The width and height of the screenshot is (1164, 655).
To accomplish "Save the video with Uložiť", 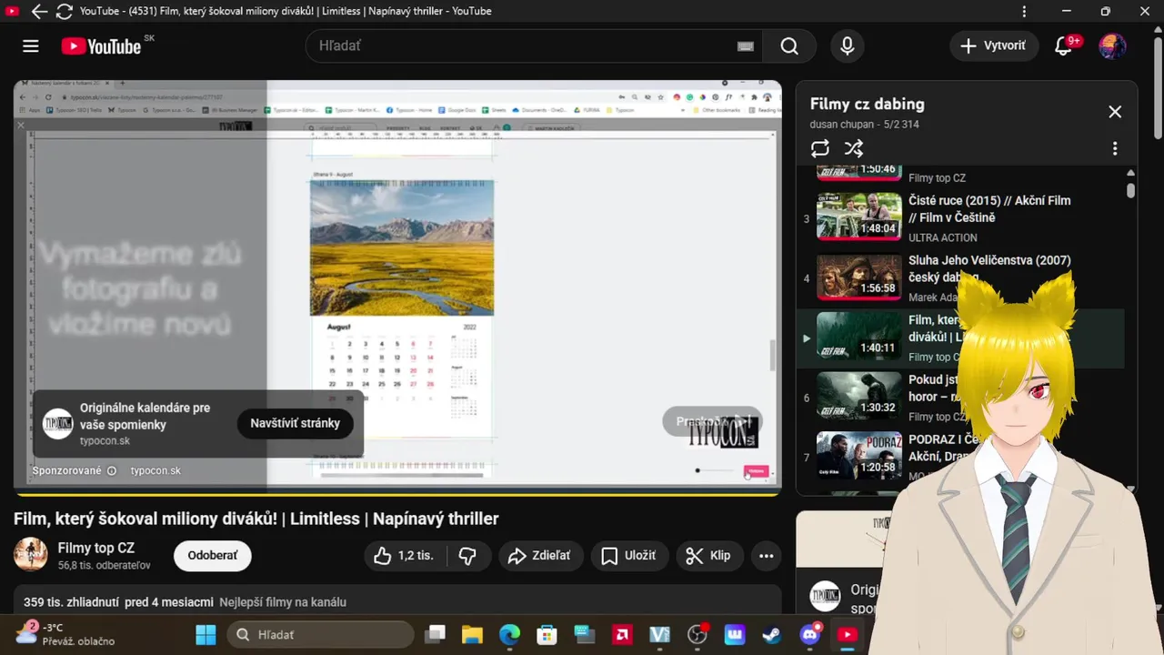I will point(629,556).
